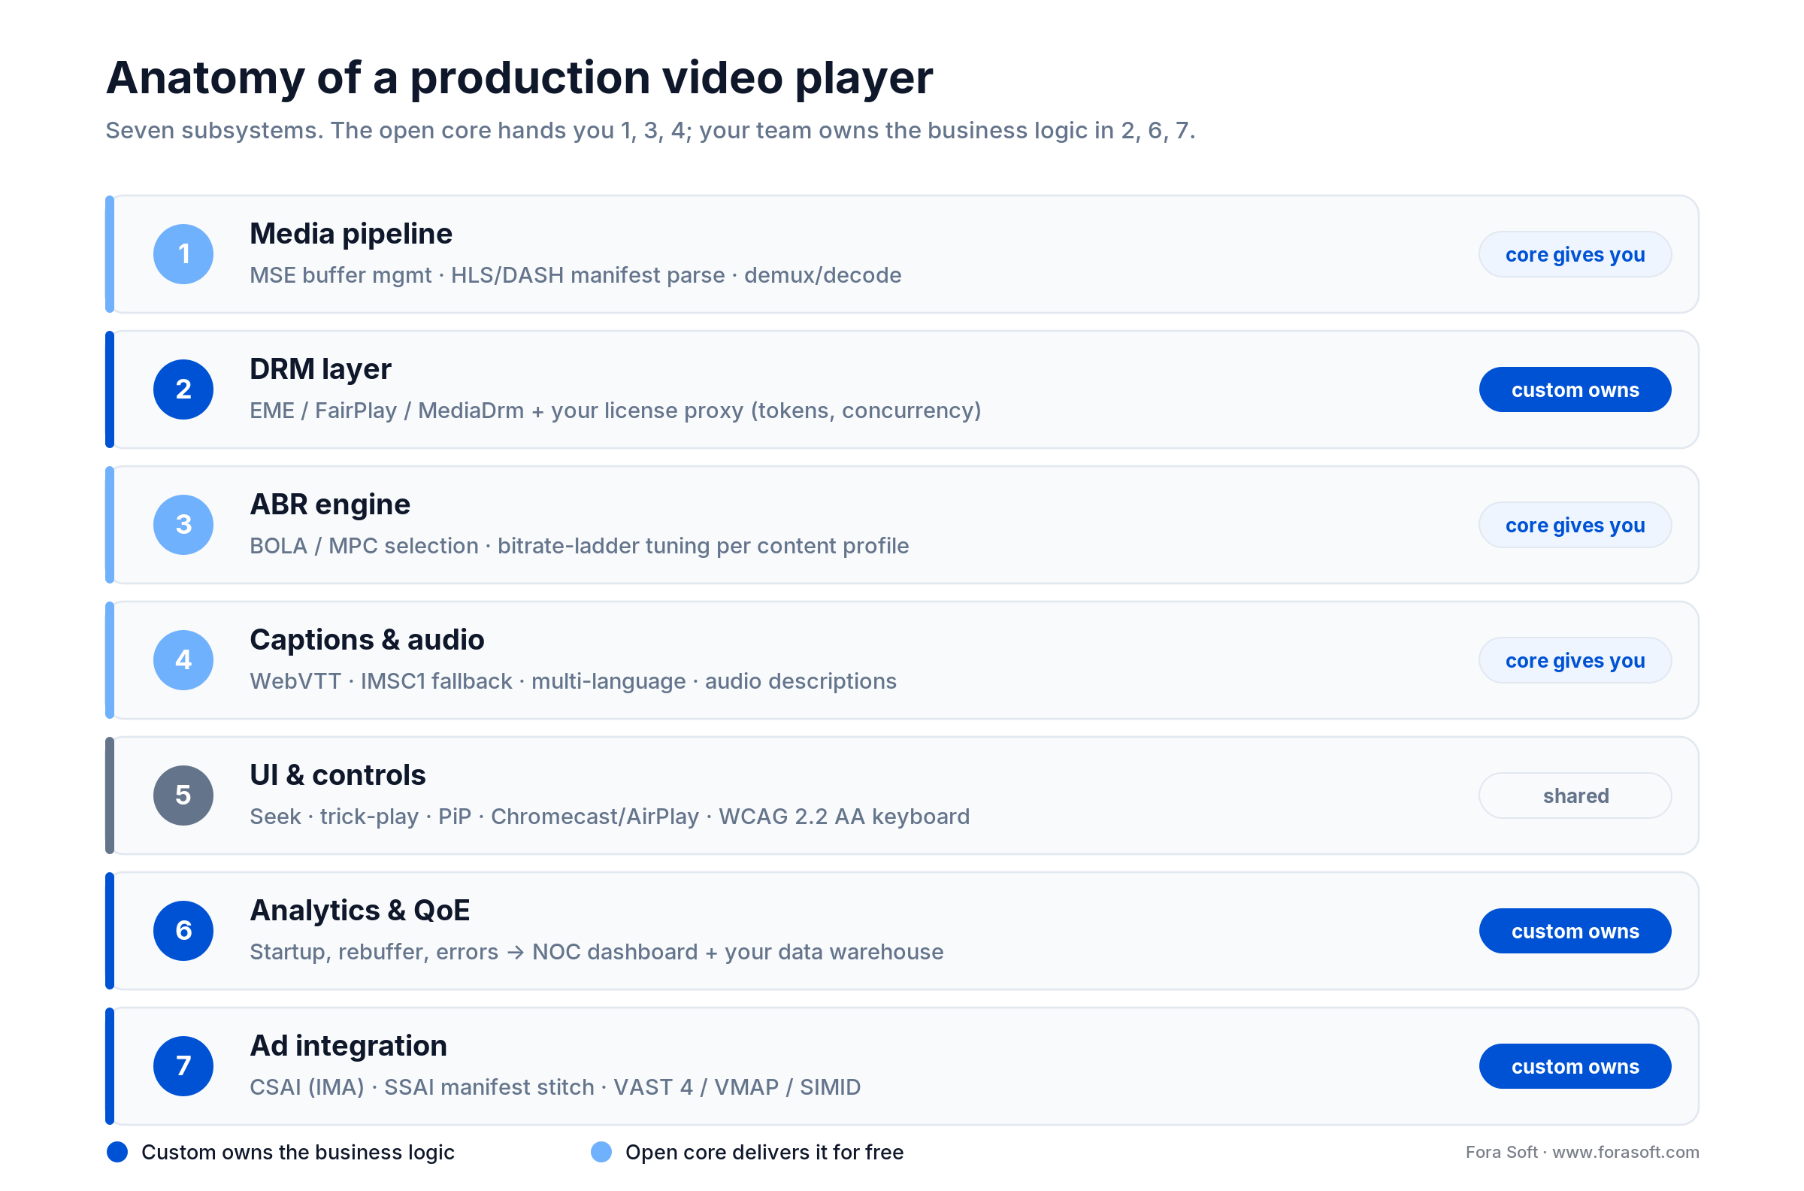Click the legend text 'Custom owns the business logic'
The height and width of the screenshot is (1191, 1804).
[298, 1152]
